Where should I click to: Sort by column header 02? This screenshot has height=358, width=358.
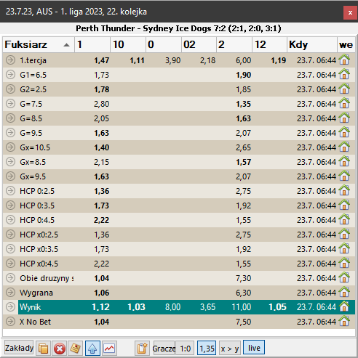tap(199, 44)
